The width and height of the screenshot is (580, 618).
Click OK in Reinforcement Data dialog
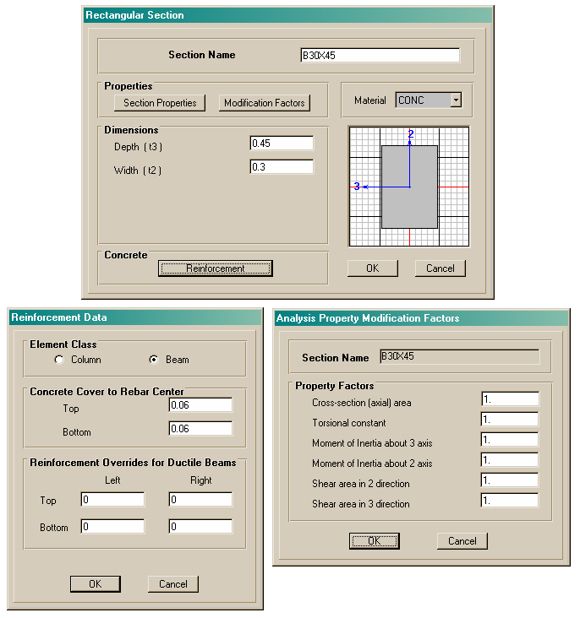click(x=96, y=583)
